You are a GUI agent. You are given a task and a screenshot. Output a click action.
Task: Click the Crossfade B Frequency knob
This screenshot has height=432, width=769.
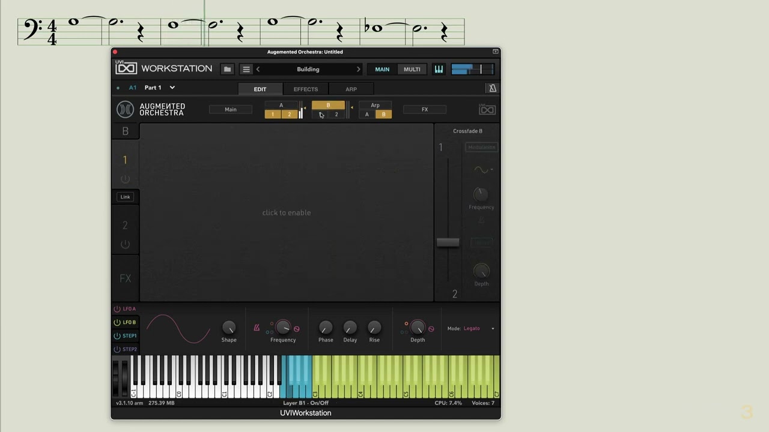pyautogui.click(x=481, y=194)
